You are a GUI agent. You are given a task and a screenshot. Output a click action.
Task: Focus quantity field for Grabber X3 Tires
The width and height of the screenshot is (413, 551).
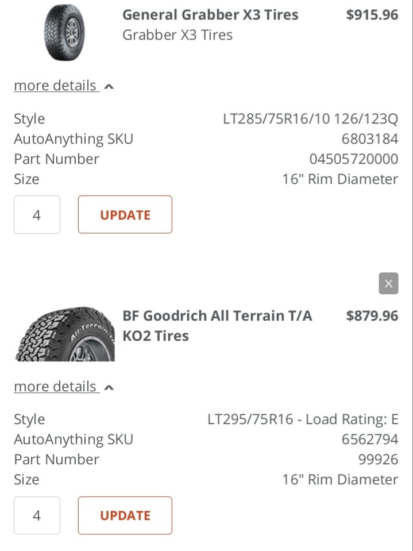click(x=37, y=214)
